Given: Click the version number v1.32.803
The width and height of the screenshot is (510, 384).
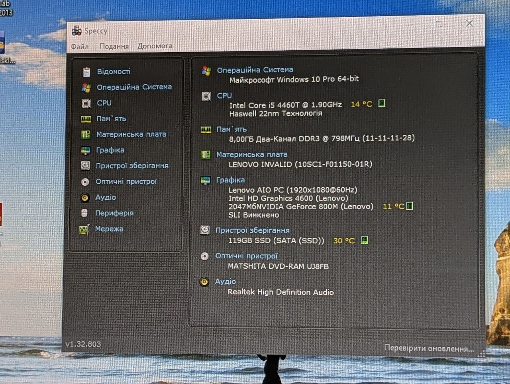Looking at the screenshot, I should pyautogui.click(x=83, y=344).
